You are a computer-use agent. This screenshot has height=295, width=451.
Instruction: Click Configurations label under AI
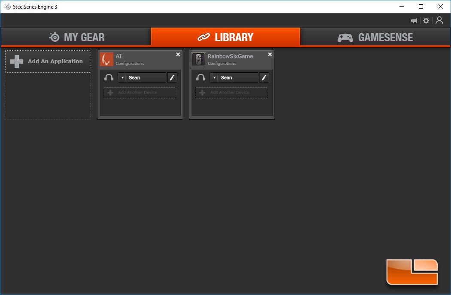click(130, 64)
